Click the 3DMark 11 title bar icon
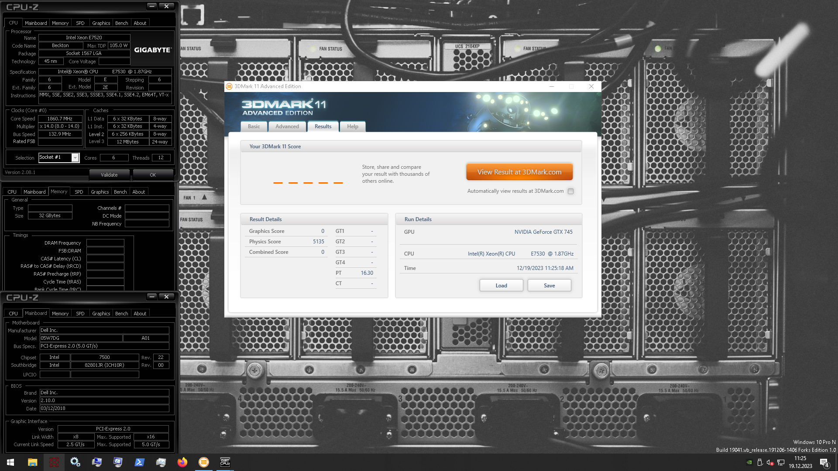 [x=229, y=86]
